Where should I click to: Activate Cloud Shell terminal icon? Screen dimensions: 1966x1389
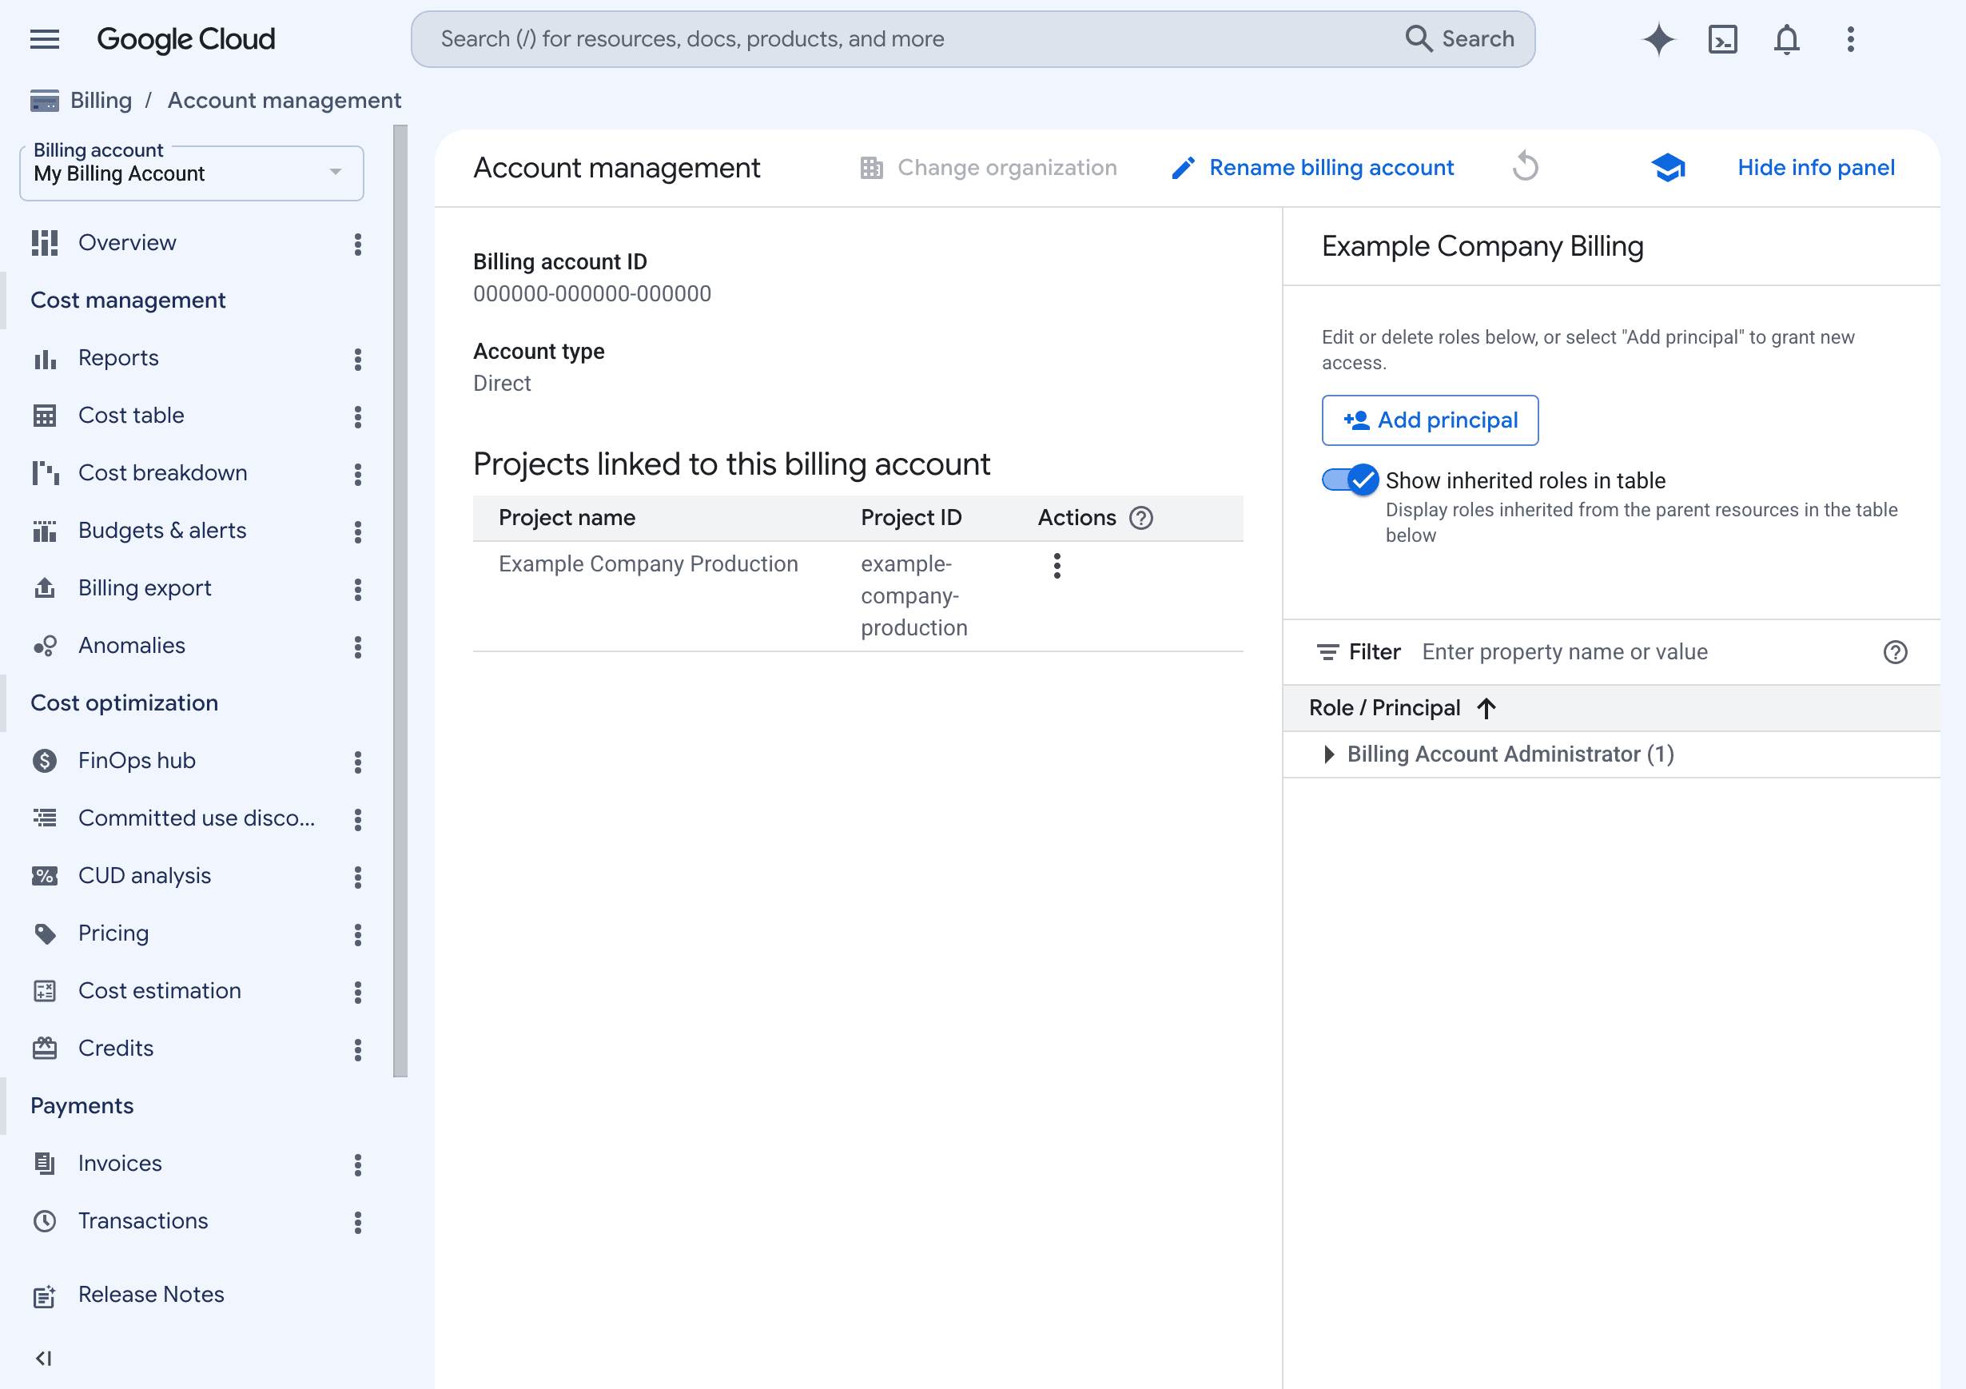tap(1723, 39)
